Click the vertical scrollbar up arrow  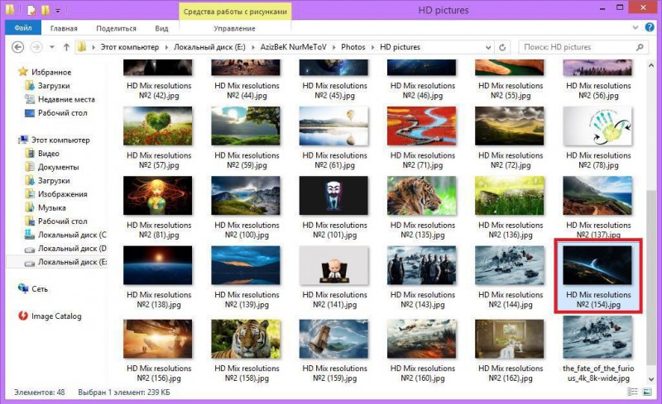pos(650,65)
